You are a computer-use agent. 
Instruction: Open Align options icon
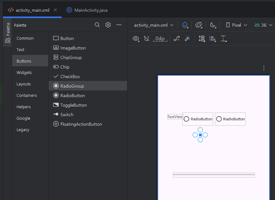(213, 38)
